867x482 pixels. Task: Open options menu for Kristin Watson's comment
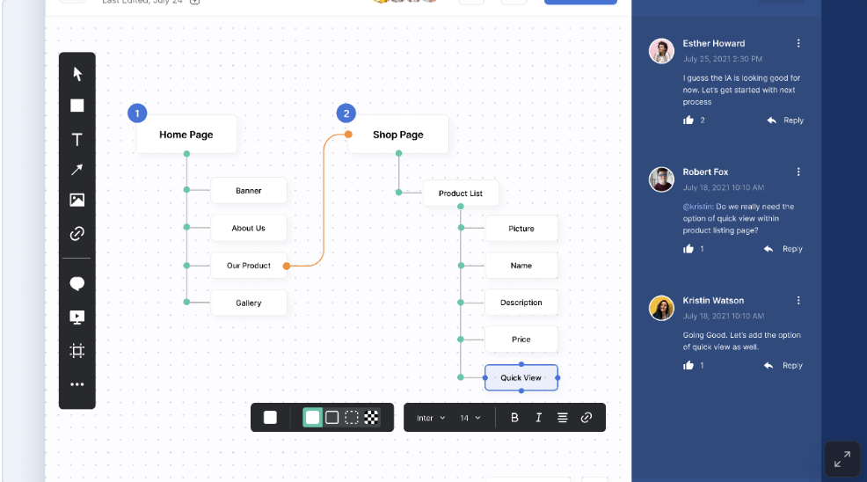pos(798,300)
